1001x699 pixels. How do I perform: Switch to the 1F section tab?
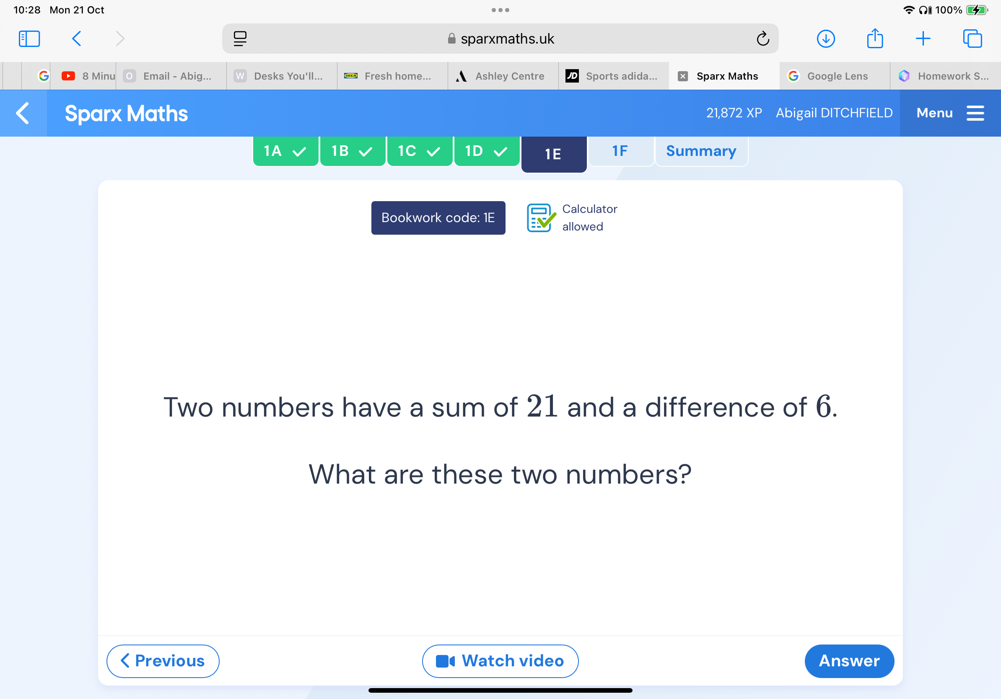coord(620,151)
